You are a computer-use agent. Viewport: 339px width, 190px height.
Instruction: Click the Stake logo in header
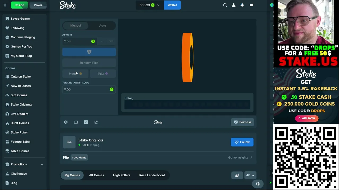pos(68,5)
